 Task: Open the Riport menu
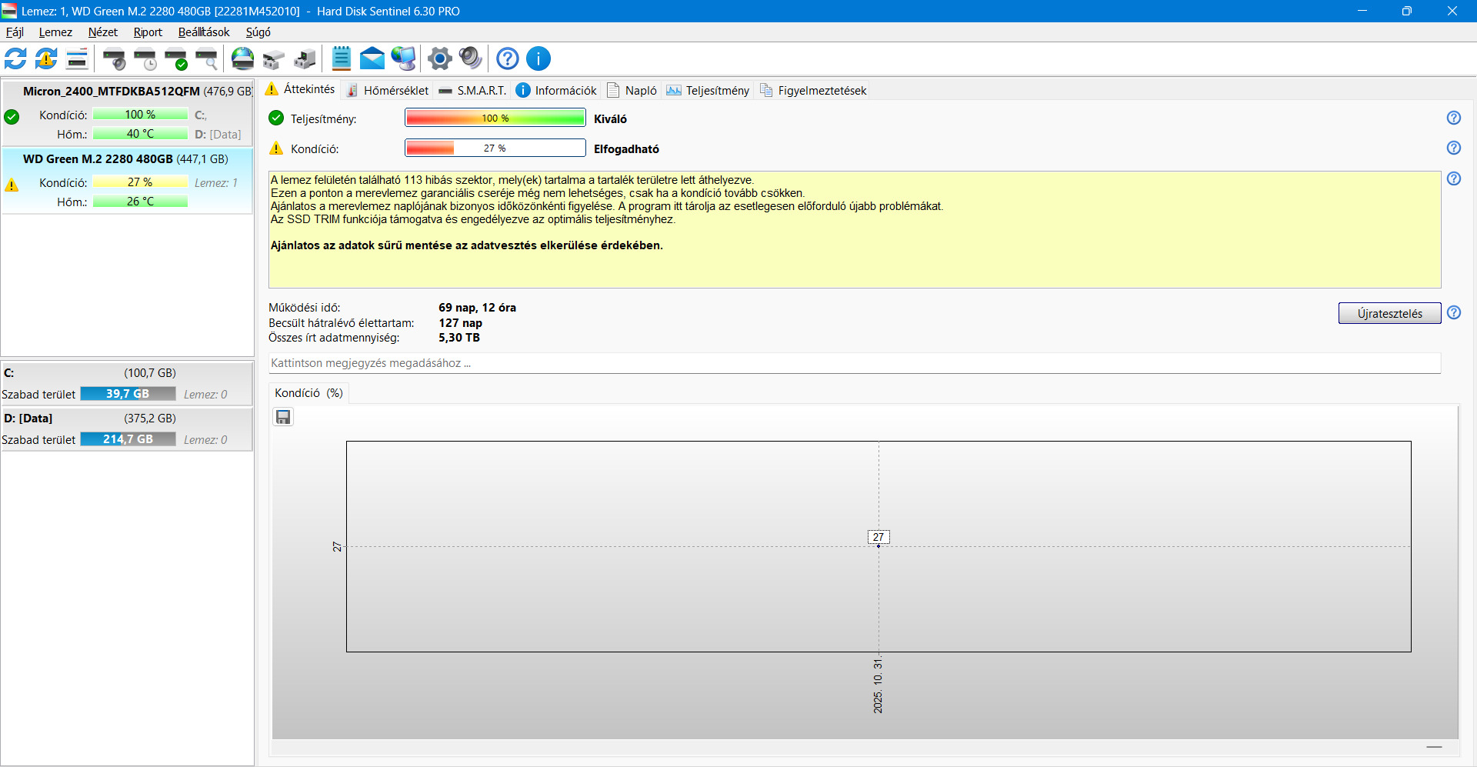click(x=148, y=32)
